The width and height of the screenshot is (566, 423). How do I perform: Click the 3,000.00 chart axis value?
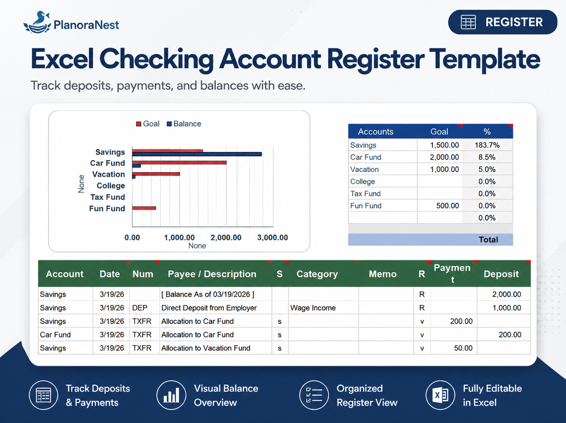click(x=273, y=237)
